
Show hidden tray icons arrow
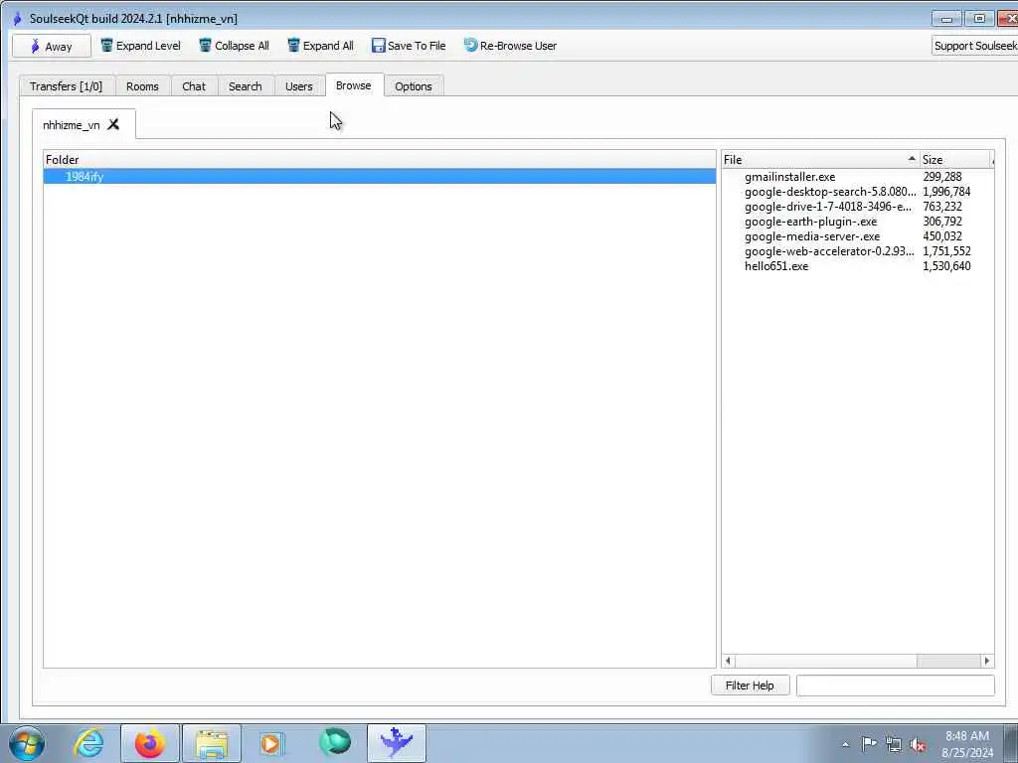(845, 744)
